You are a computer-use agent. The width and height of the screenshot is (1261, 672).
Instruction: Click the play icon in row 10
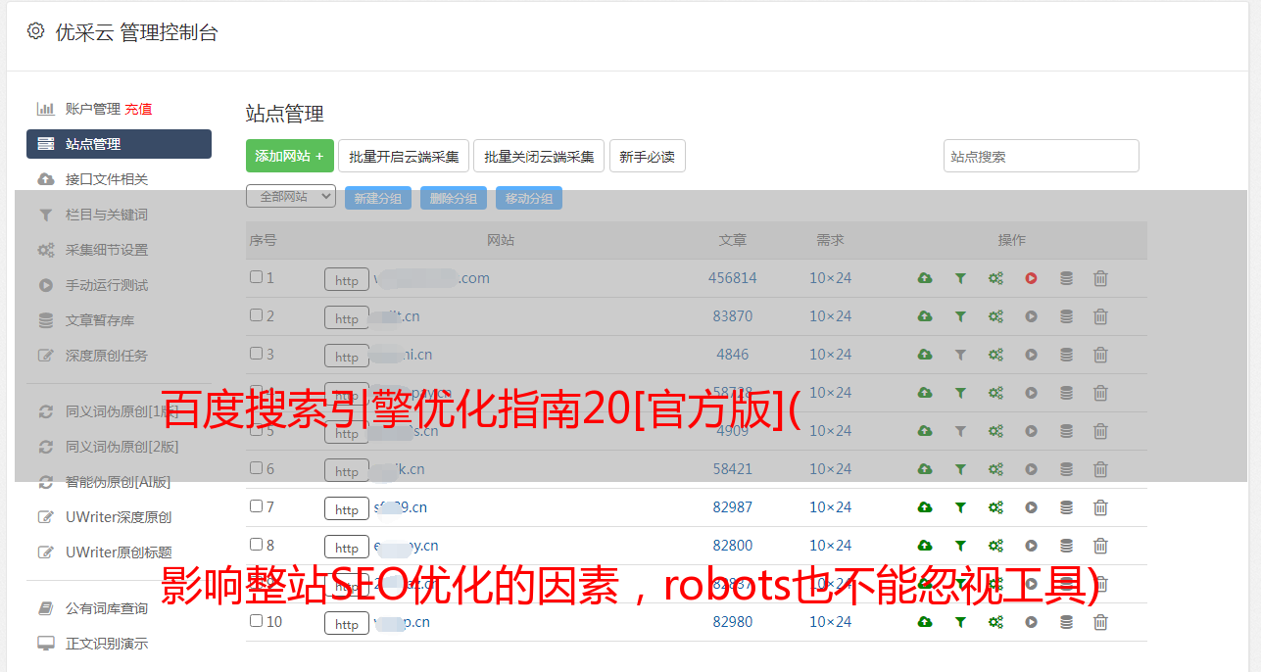click(1031, 622)
